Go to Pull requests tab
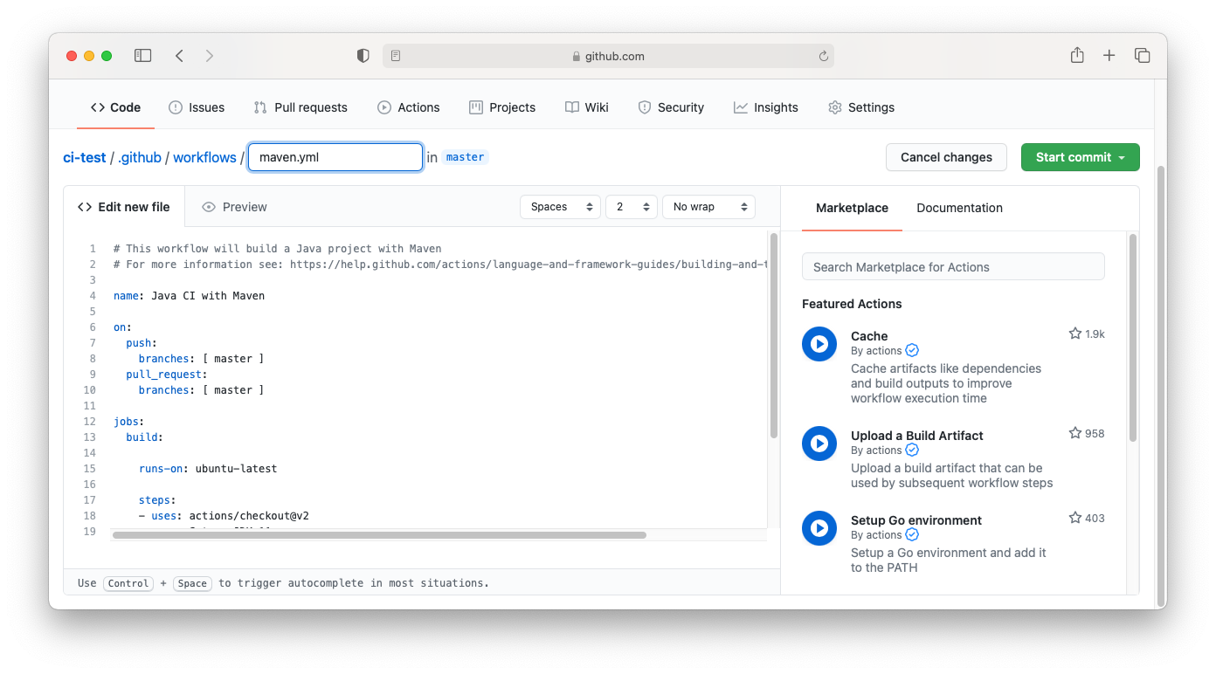 (x=301, y=107)
